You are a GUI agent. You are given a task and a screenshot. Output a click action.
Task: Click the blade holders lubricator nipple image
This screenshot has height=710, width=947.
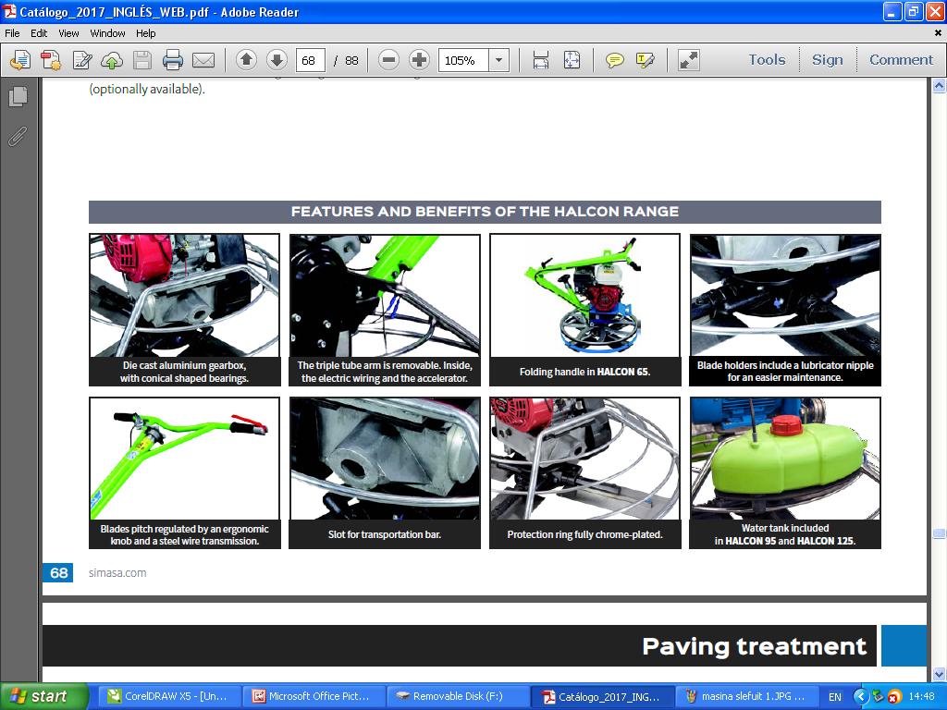tap(785, 296)
